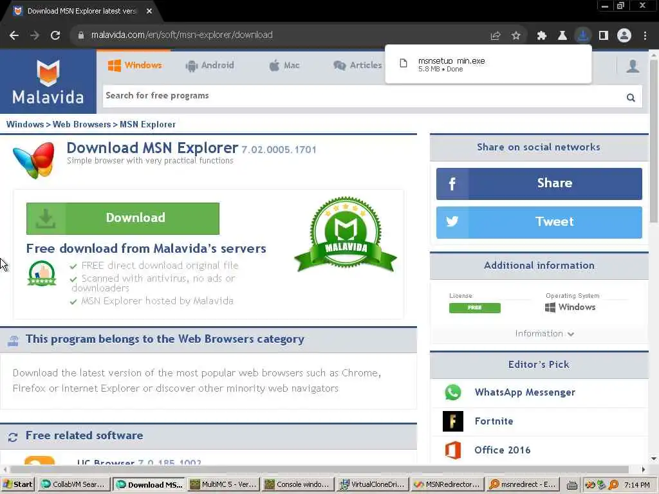Click the horizontal scrollbar right arrow
The width and height of the screenshot is (659, 494).
pos(643,469)
